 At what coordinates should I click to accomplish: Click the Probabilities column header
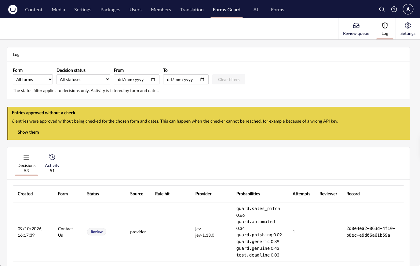tap(248, 194)
